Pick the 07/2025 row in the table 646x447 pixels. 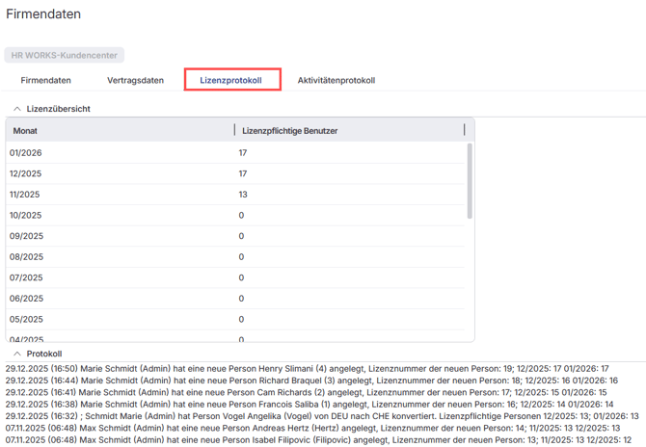[236, 277]
